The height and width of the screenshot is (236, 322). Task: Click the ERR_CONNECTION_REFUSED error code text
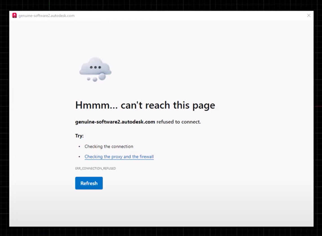[x=96, y=168]
